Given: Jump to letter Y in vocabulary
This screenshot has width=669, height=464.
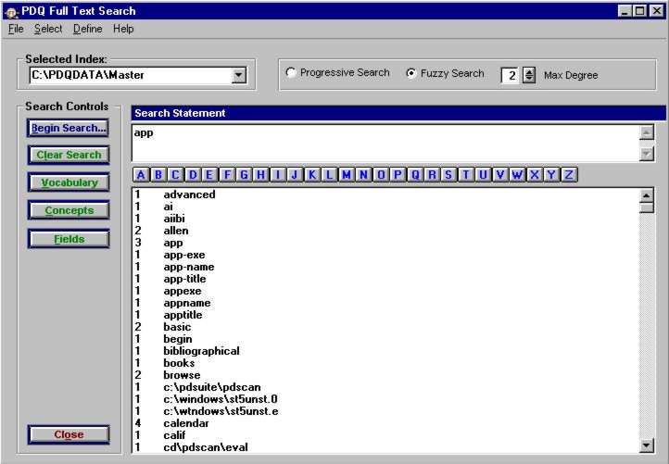Looking at the screenshot, I should pos(551,174).
